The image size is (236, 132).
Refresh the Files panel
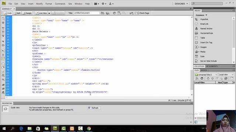click(202, 78)
